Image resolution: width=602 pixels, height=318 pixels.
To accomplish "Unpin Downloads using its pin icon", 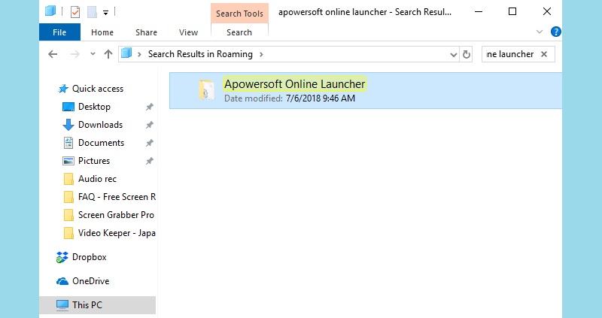I will pos(149,125).
